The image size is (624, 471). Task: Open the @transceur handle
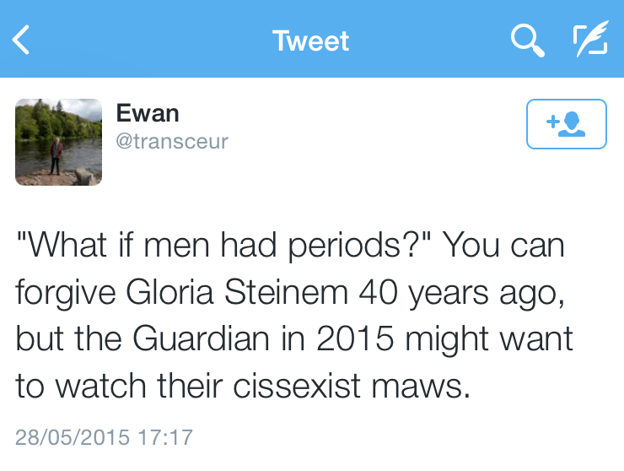click(x=172, y=141)
